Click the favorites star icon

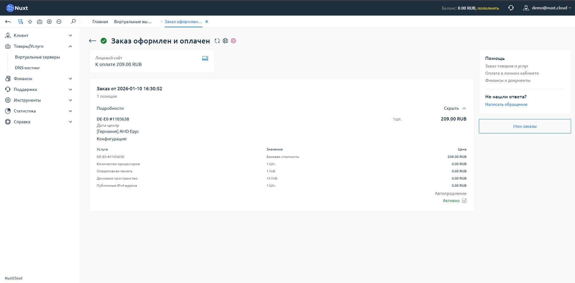(x=30, y=22)
